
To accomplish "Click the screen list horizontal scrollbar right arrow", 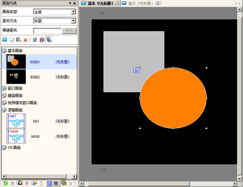I will [74, 176].
